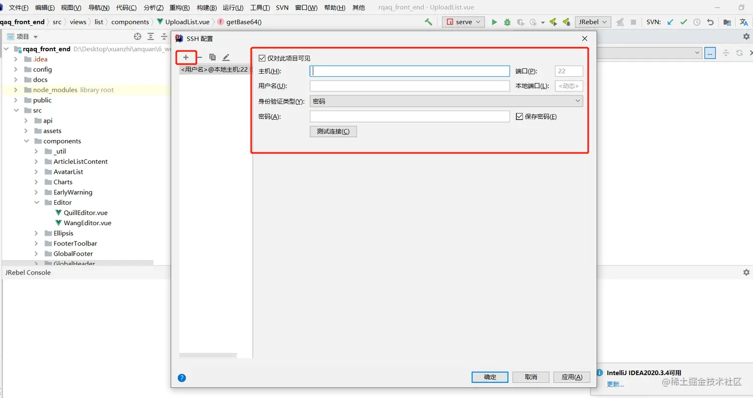Click SVN Commit green checkmark icon
Viewport: 753px width, 398px height.
[x=684, y=22]
